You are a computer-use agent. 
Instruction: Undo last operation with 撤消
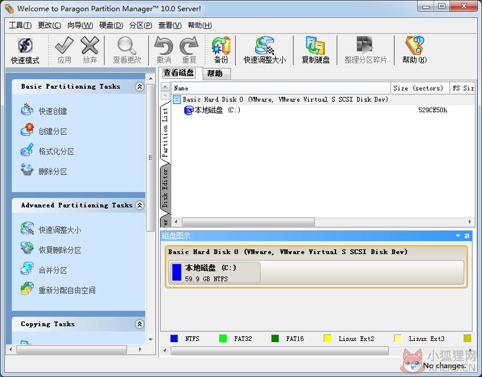(164, 50)
